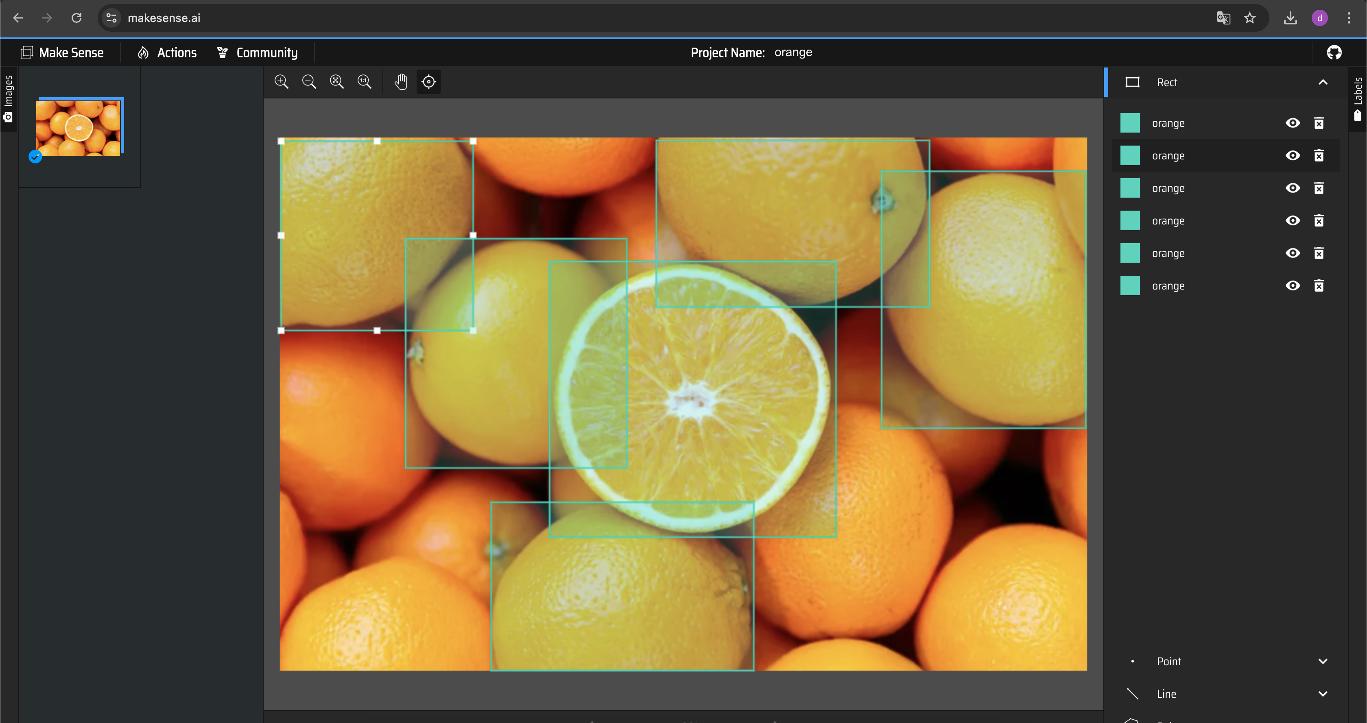Click the third orange color swatch
The width and height of the screenshot is (1367, 723).
click(1130, 188)
